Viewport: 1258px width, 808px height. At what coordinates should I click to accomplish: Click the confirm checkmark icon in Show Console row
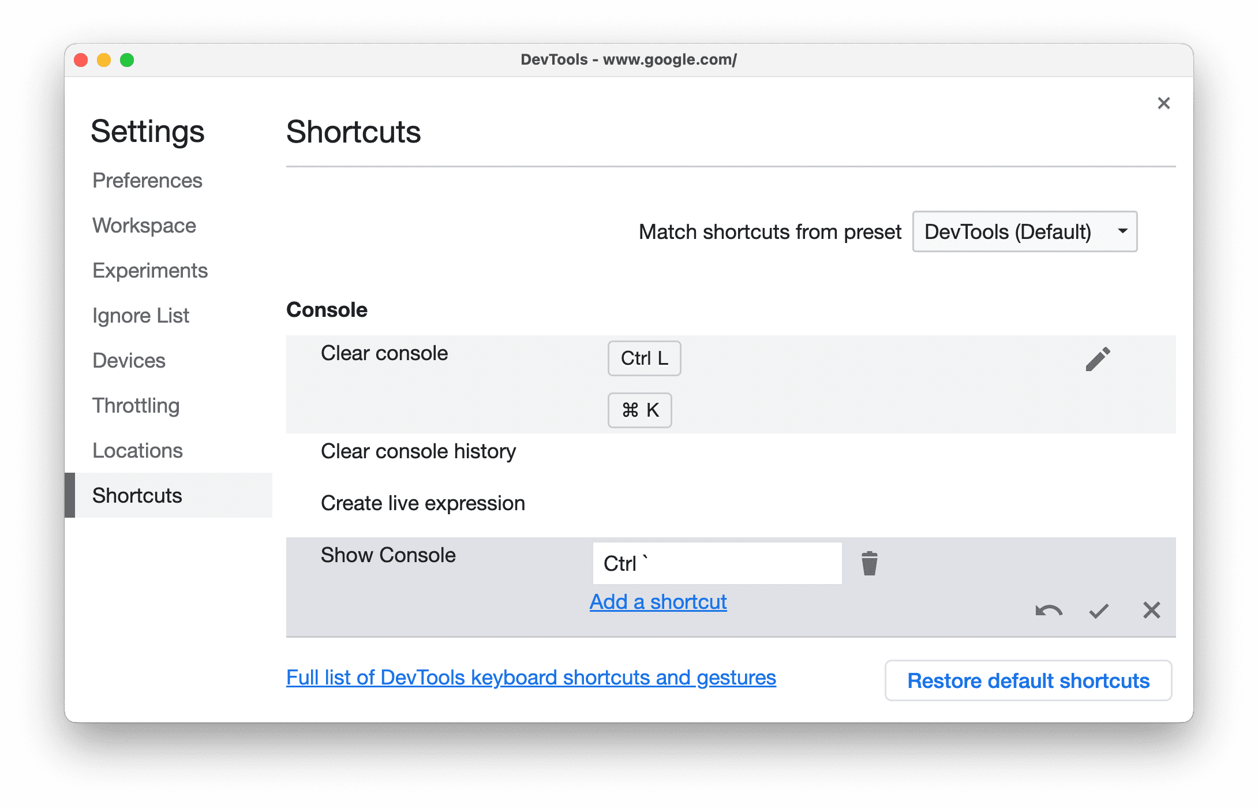tap(1098, 610)
